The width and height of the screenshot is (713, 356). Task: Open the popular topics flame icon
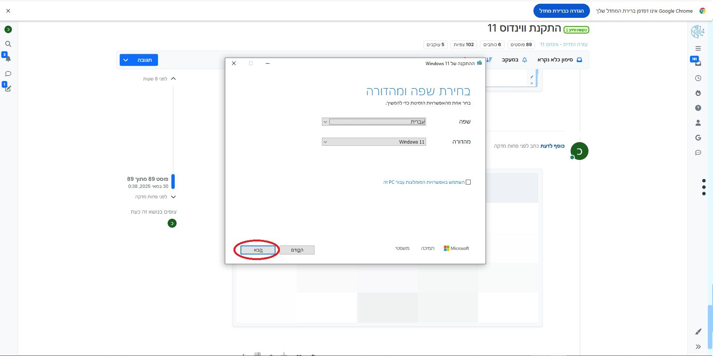coord(698,93)
